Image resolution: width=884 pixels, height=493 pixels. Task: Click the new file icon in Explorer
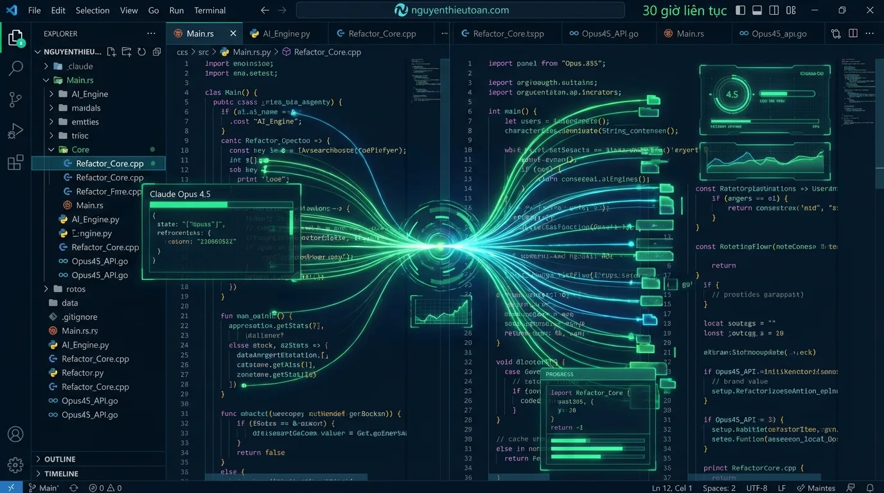pyautogui.click(x=112, y=52)
